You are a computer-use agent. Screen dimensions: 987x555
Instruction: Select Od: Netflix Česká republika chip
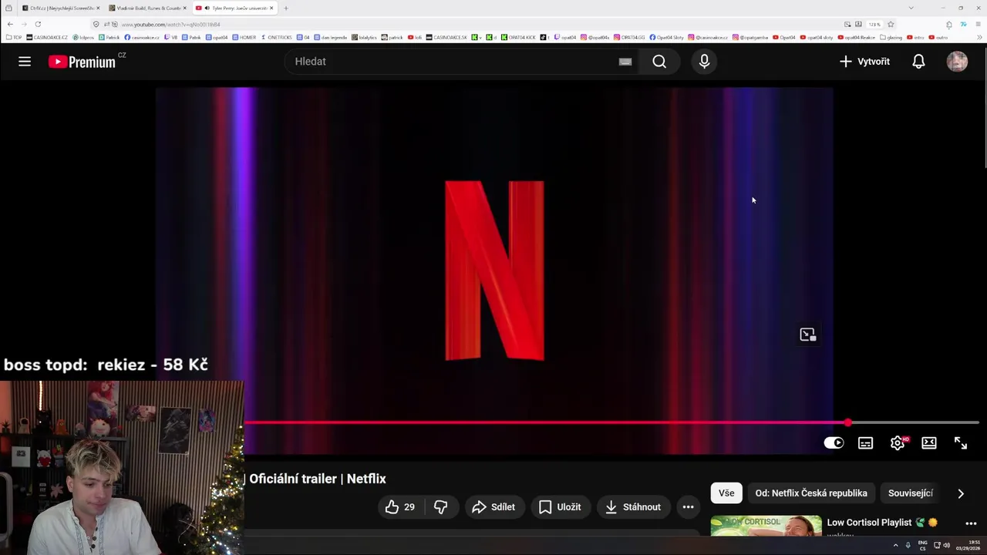(811, 493)
